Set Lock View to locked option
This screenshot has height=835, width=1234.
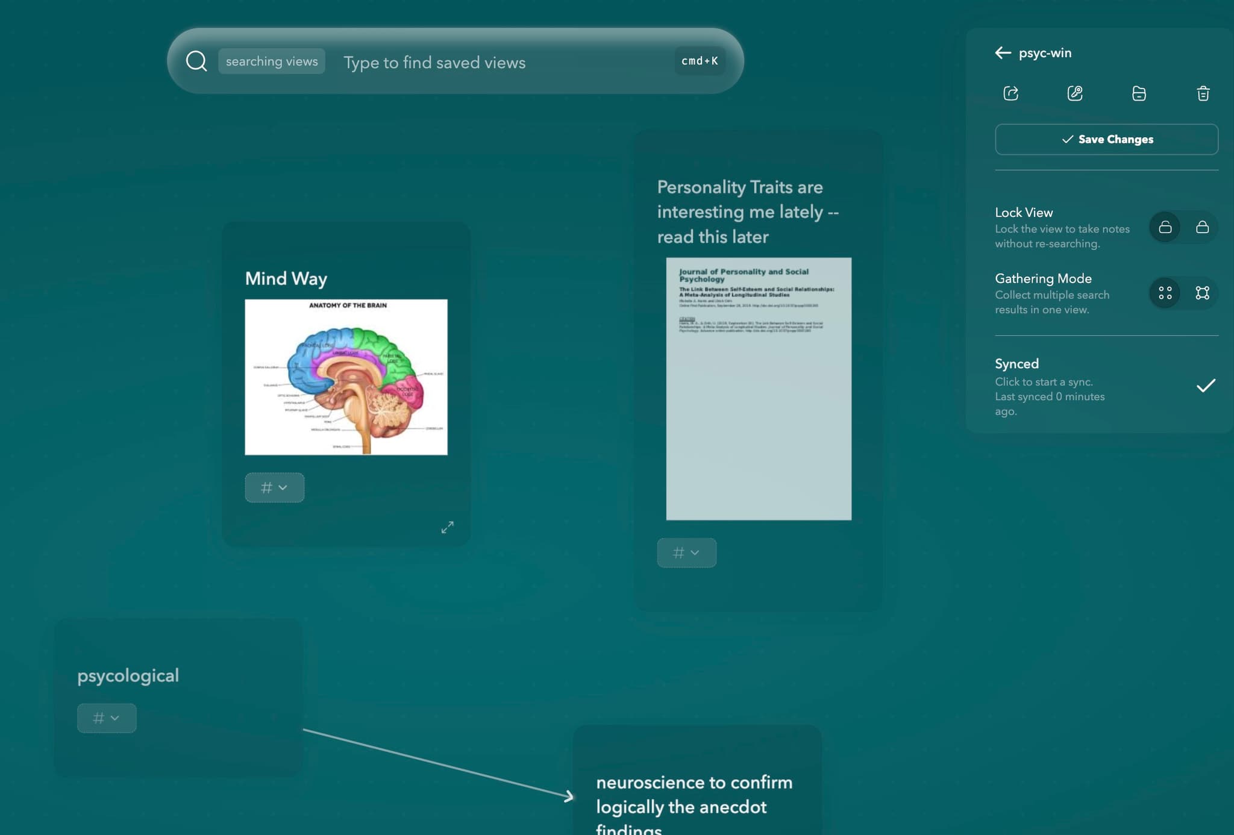[1202, 227]
